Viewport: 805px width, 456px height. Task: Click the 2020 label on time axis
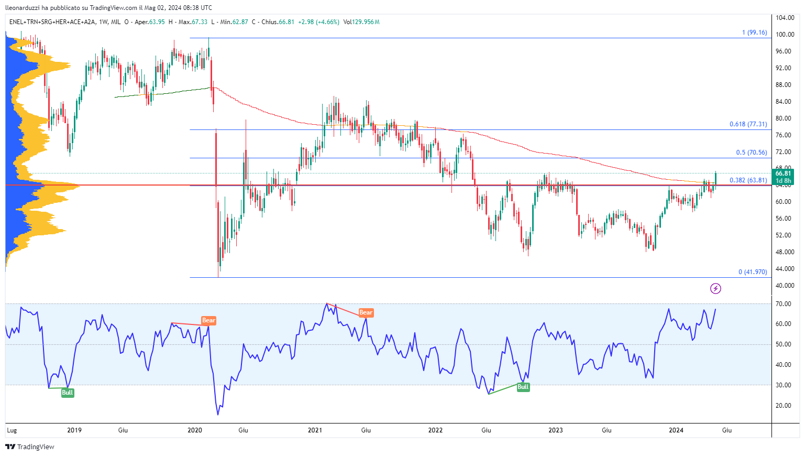coord(195,430)
